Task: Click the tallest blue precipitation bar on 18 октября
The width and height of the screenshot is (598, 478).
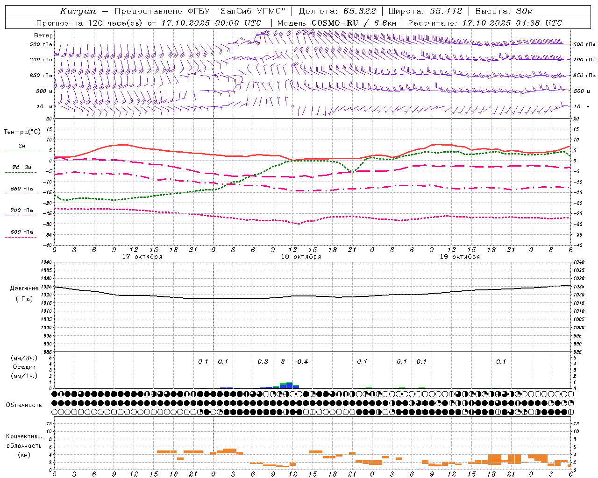Action: point(289,386)
